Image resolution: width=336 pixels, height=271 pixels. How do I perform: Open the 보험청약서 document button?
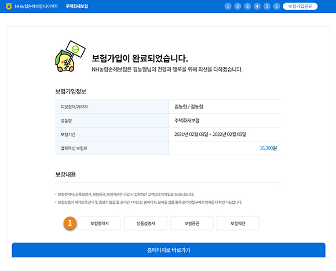(x=99, y=223)
